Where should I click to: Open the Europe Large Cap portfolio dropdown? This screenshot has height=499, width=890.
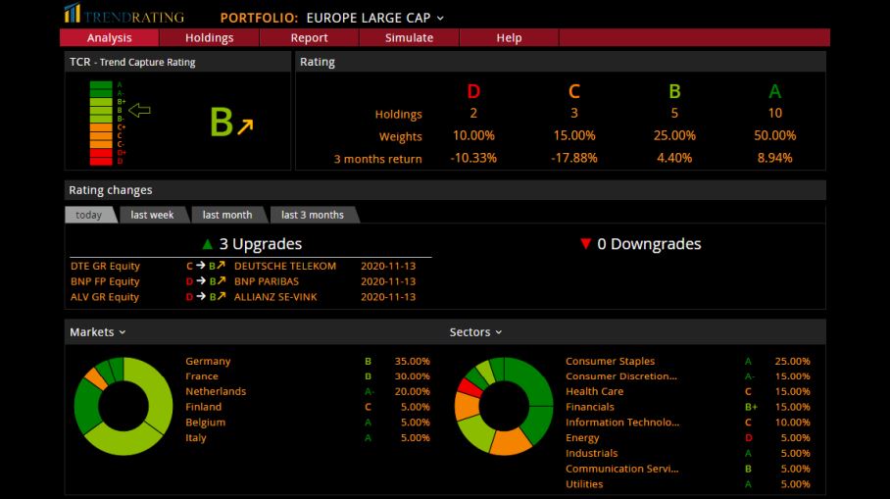tap(440, 18)
